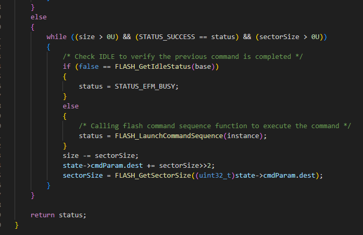This screenshot has width=363, height=235.
Task: Click the 'Check IDLE' comment line
Action: click(183, 57)
